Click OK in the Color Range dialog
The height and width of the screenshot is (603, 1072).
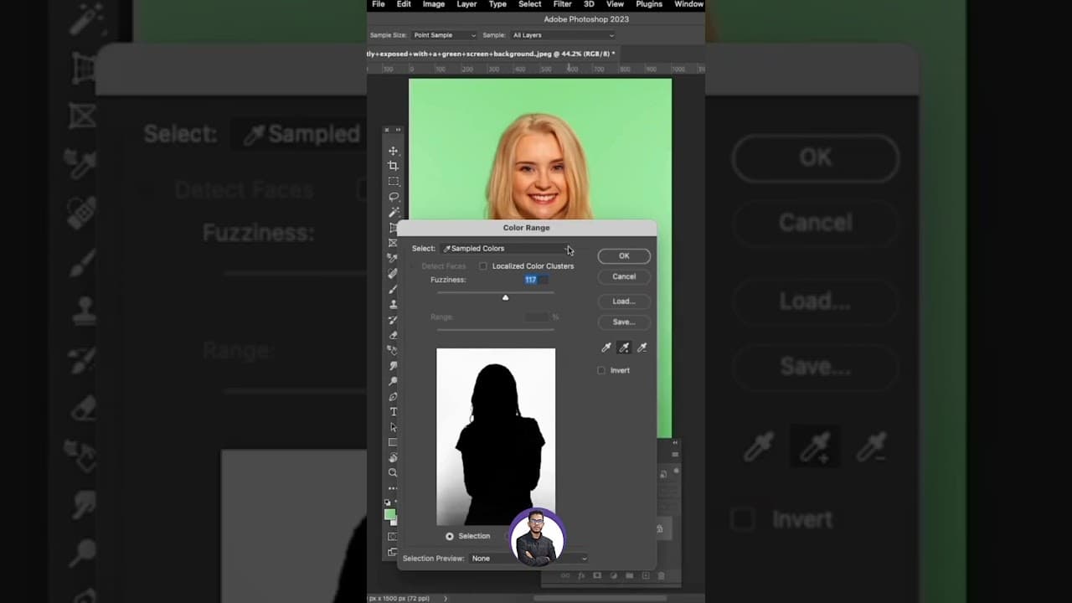pos(624,256)
